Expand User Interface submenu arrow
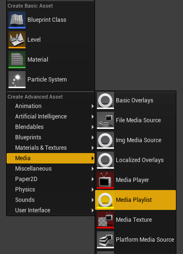 pos(93,210)
